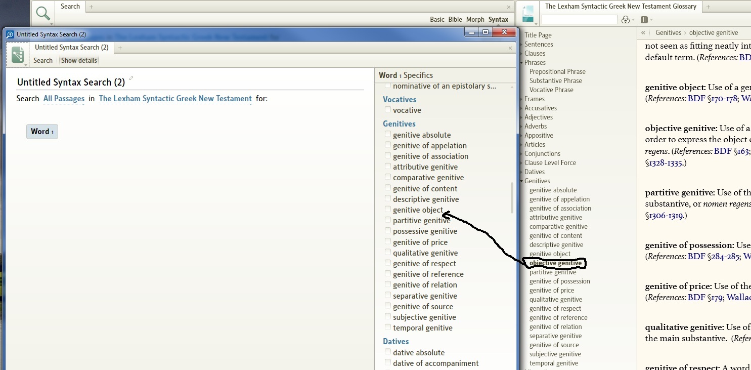This screenshot has width=751, height=370.
Task: Open Prepositional Phrase in the Glossary contents
Action: click(x=557, y=72)
